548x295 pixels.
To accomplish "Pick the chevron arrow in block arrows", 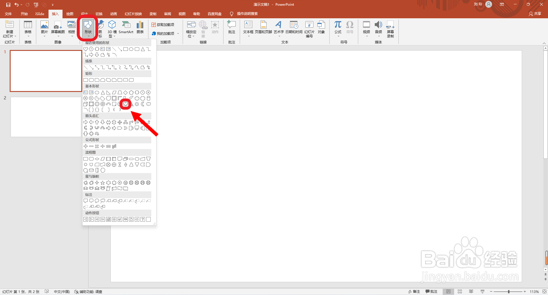I will pyautogui.click(x=126, y=128).
